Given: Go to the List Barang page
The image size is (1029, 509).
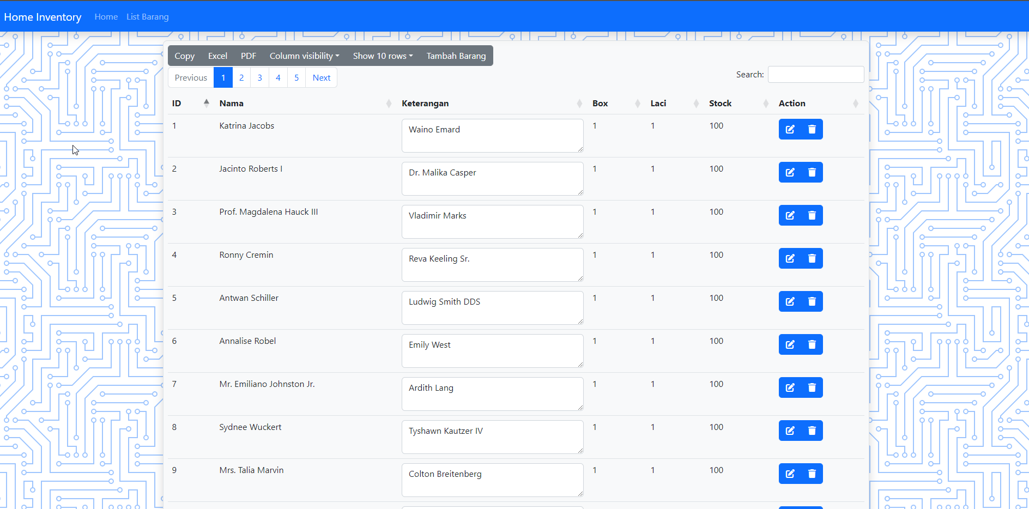Looking at the screenshot, I should [147, 17].
